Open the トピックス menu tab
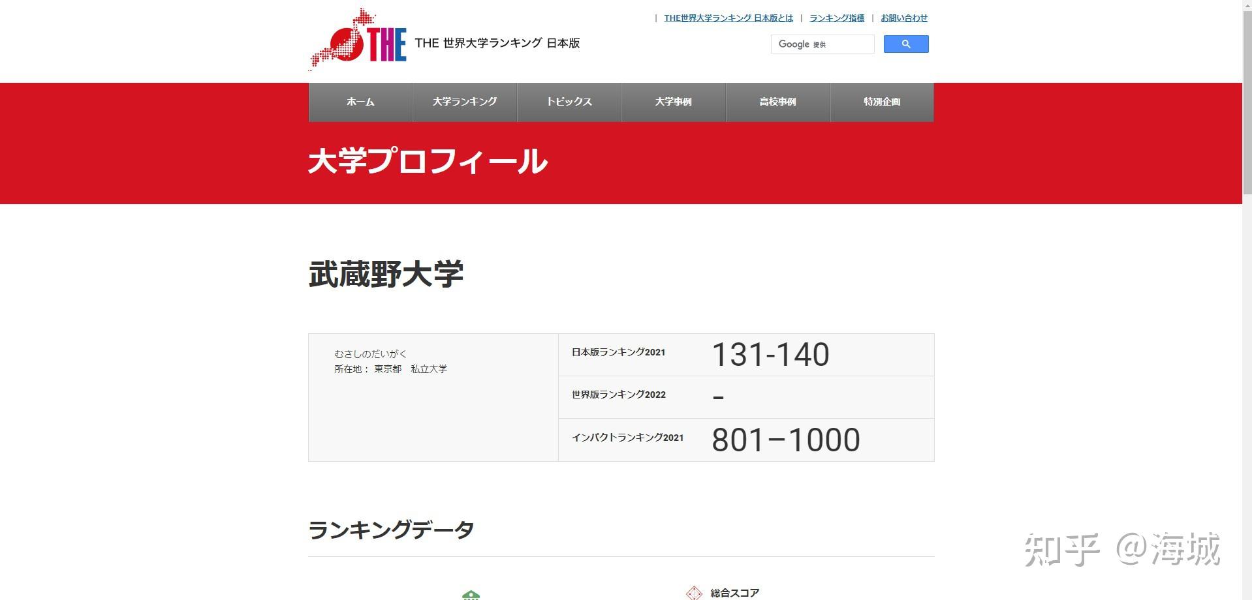Image resolution: width=1252 pixels, height=600 pixels. point(569,102)
